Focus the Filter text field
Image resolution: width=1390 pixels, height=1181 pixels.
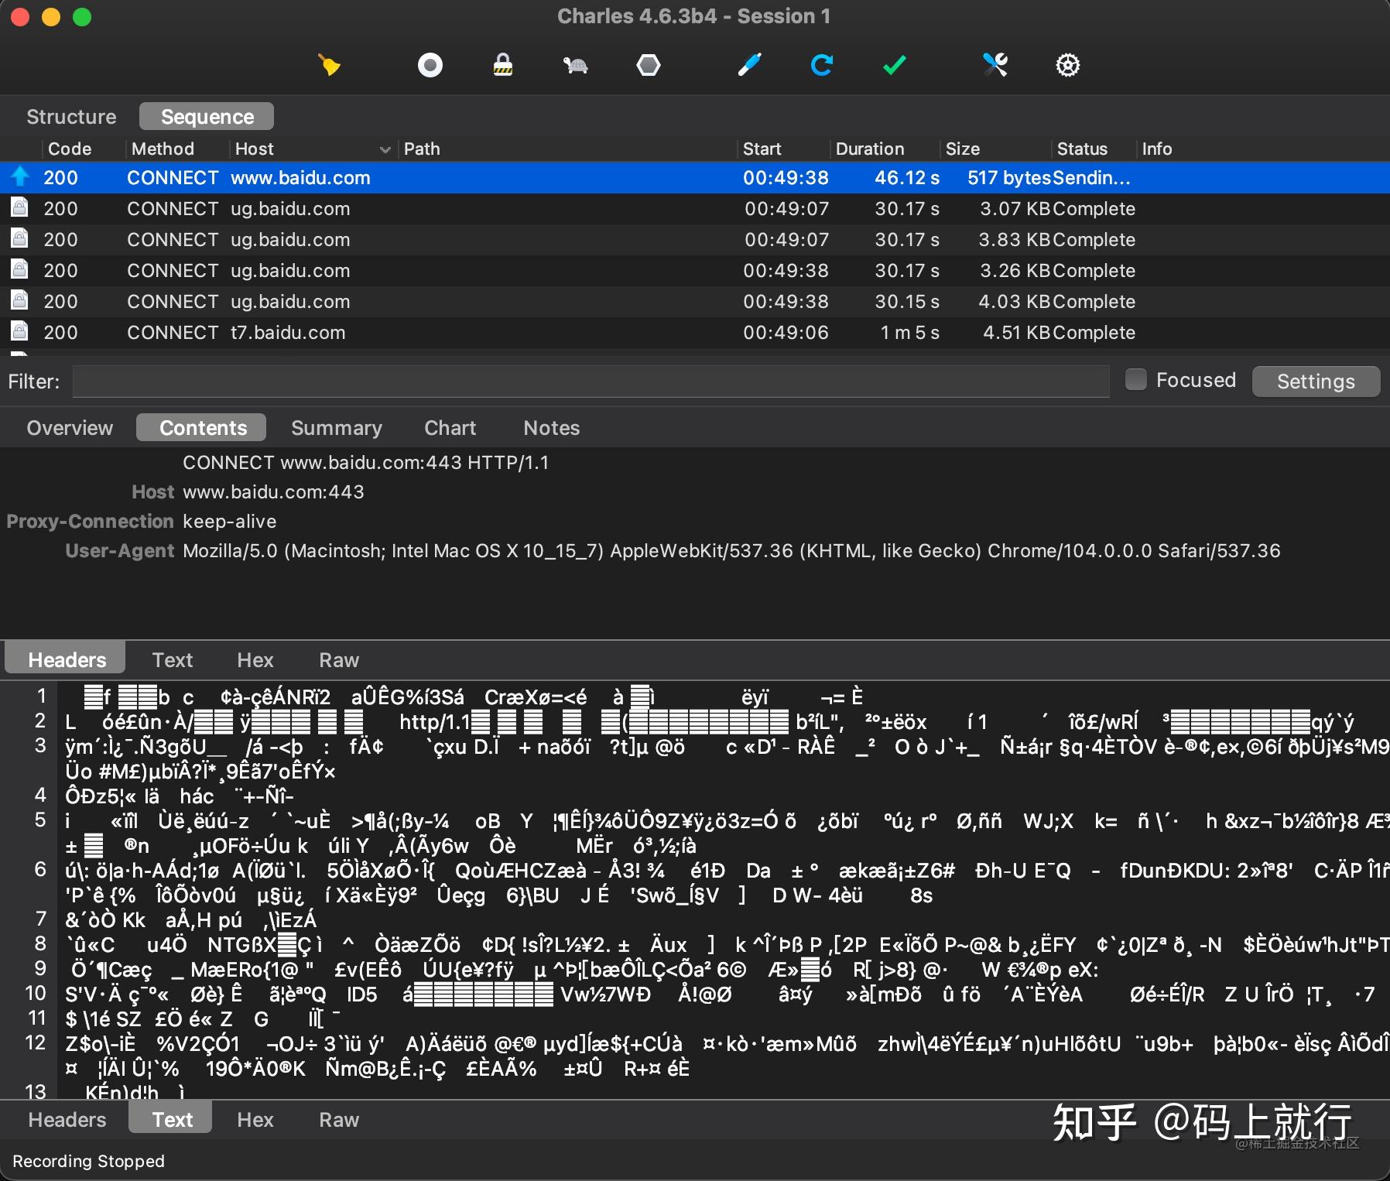tap(591, 382)
